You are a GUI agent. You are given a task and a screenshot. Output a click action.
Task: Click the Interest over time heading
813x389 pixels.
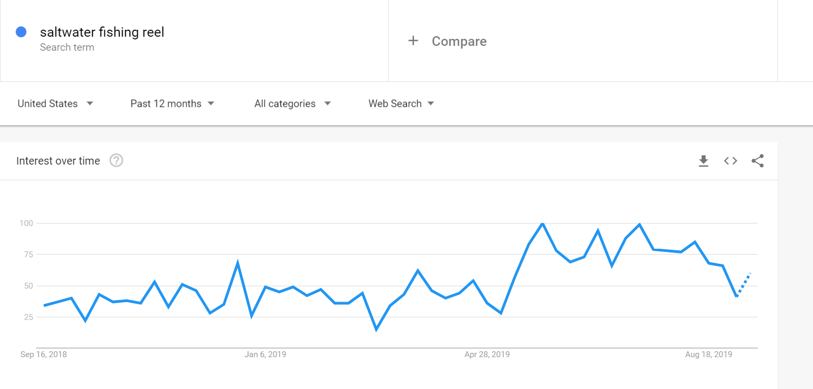click(58, 161)
